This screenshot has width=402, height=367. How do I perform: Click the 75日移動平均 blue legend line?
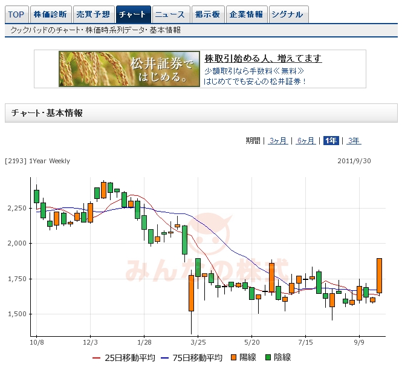[160, 358]
